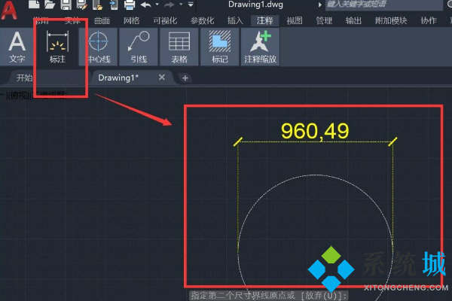Expand the undo history dropdown arrow
Image resolution: width=452 pixels, height=301 pixels.
point(156,5)
